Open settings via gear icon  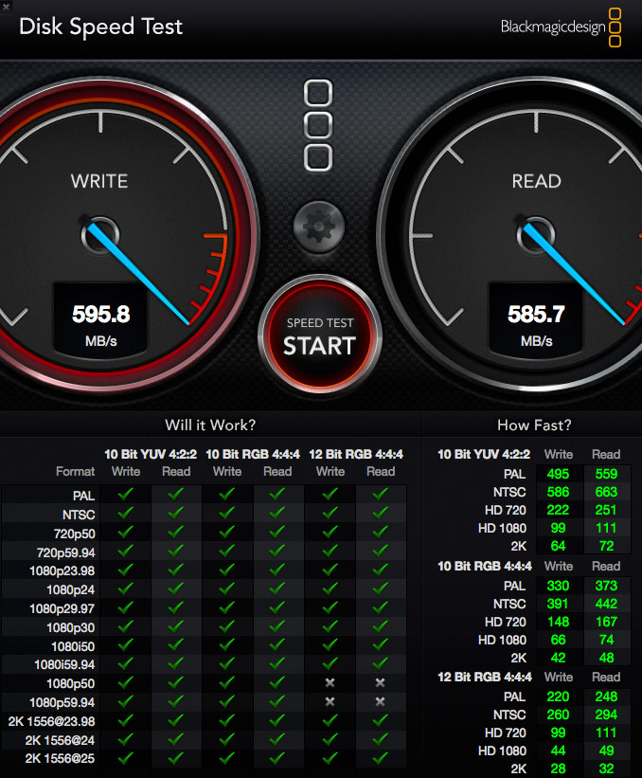click(x=319, y=226)
